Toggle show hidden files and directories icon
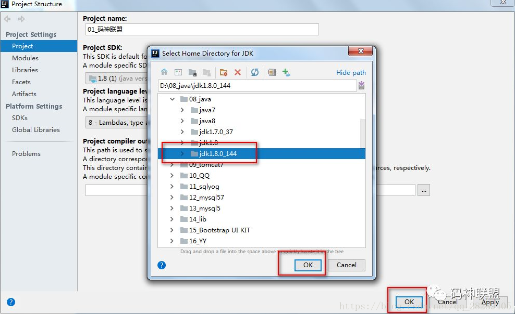 coord(272,72)
